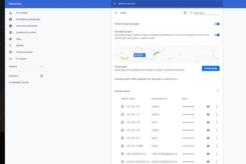Viewport: 246px width, 164px height.
Task: Expand the Dodatno section
Action: [42, 67]
